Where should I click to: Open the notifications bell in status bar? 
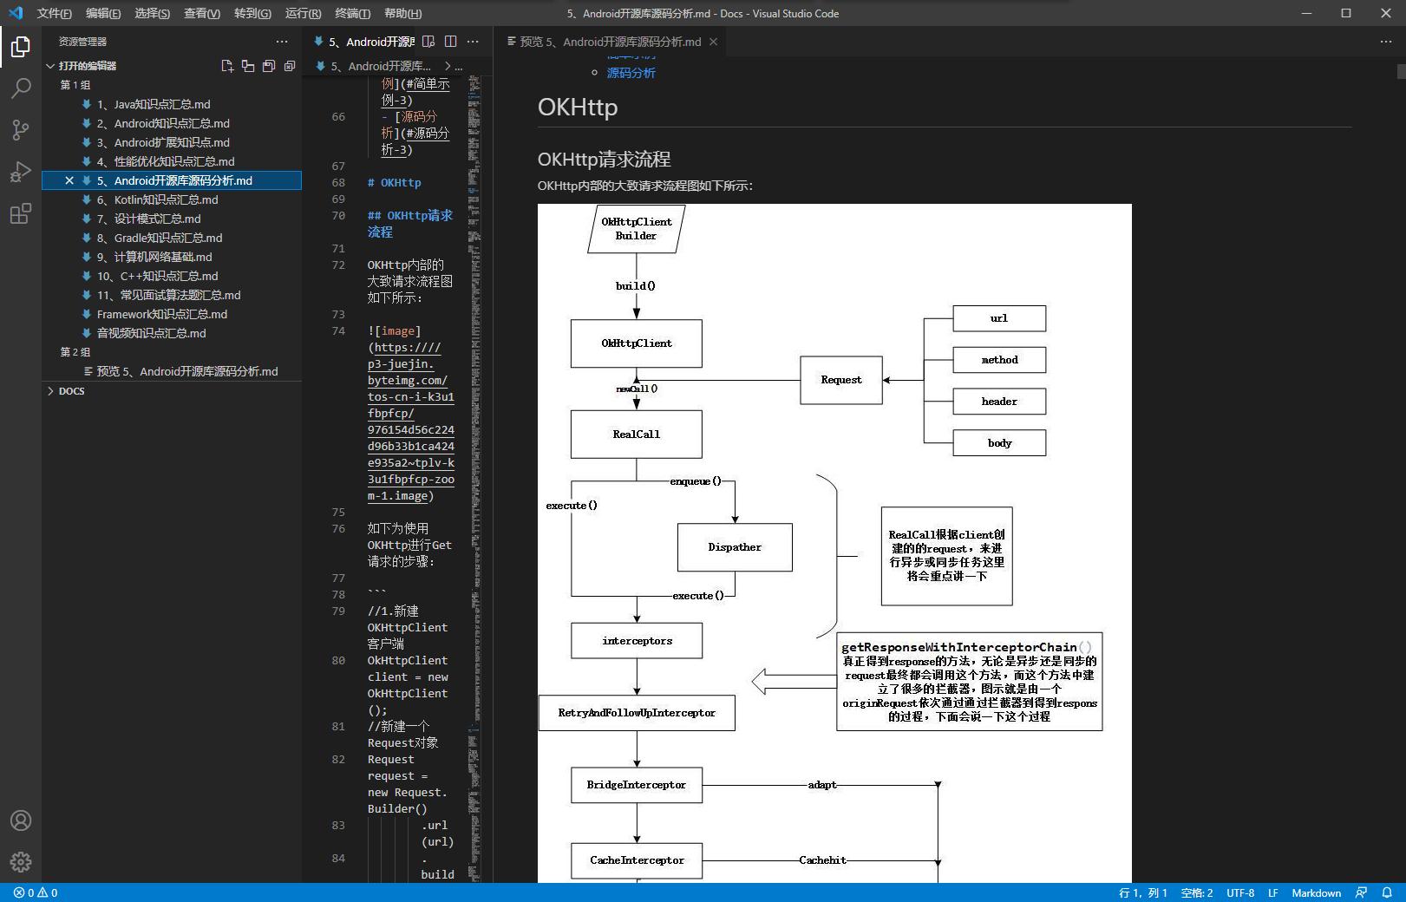[1387, 892]
